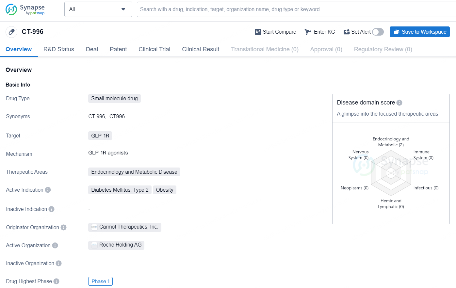Click the Synapse by Patsnap logo
The height and width of the screenshot is (288, 456).
point(25,9)
